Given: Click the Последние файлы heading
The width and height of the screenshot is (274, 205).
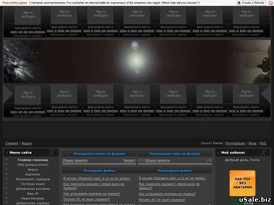Looking at the screenshot, I should tap(99, 171).
